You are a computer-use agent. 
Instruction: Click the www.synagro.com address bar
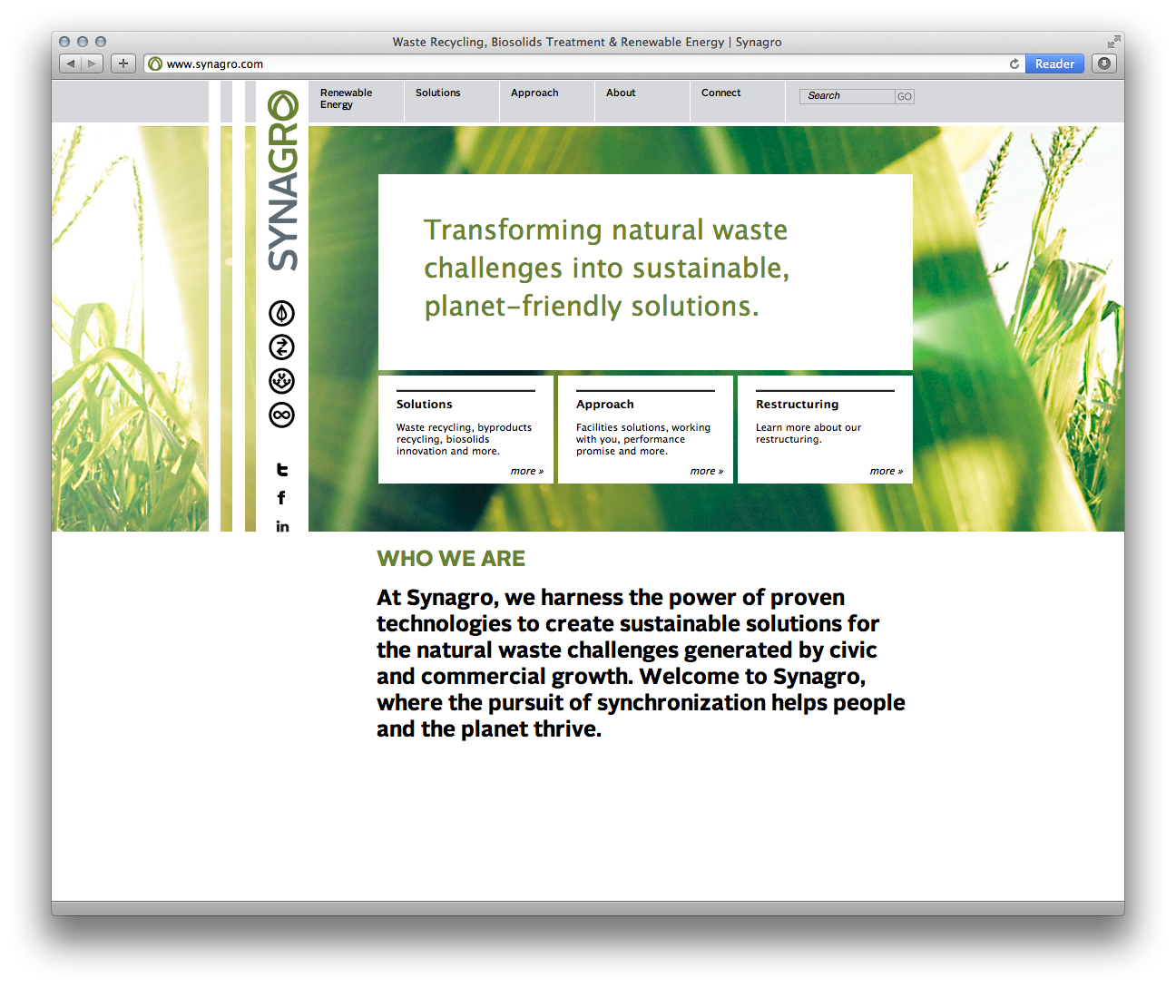point(581,64)
